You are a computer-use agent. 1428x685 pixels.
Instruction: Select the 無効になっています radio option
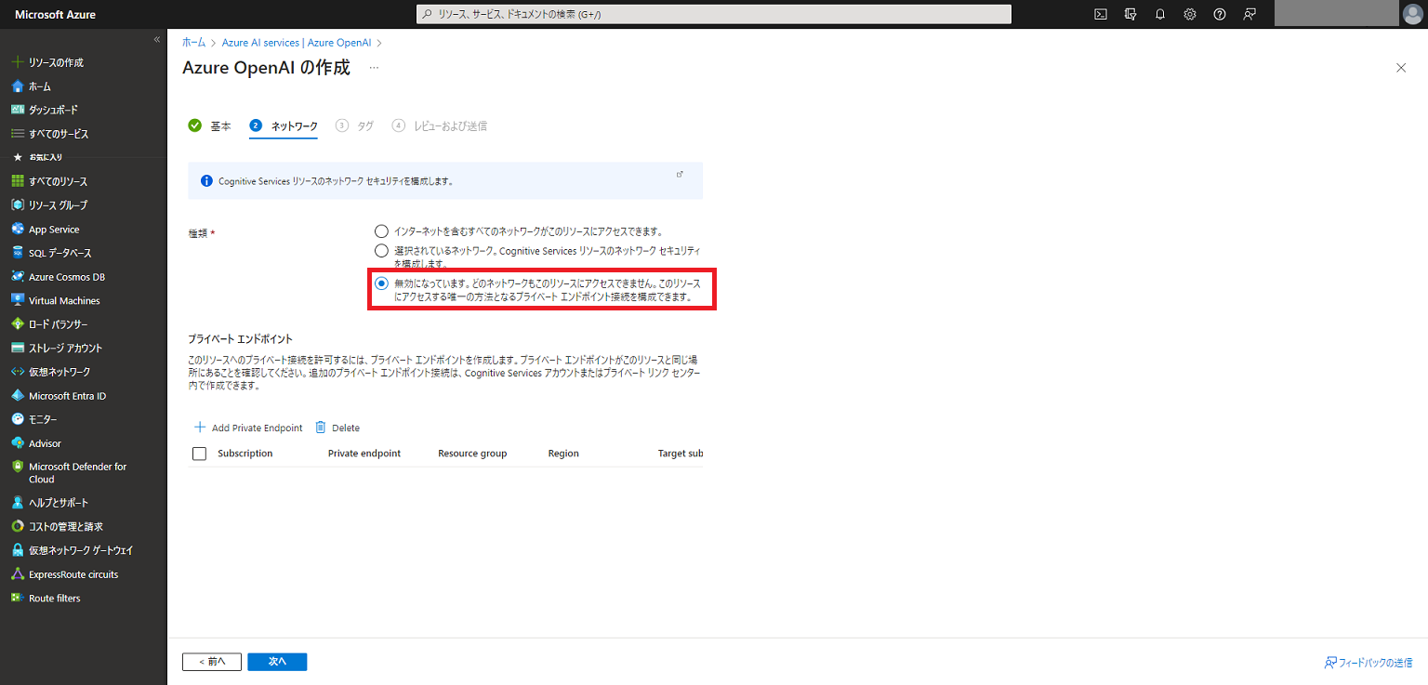coord(381,283)
